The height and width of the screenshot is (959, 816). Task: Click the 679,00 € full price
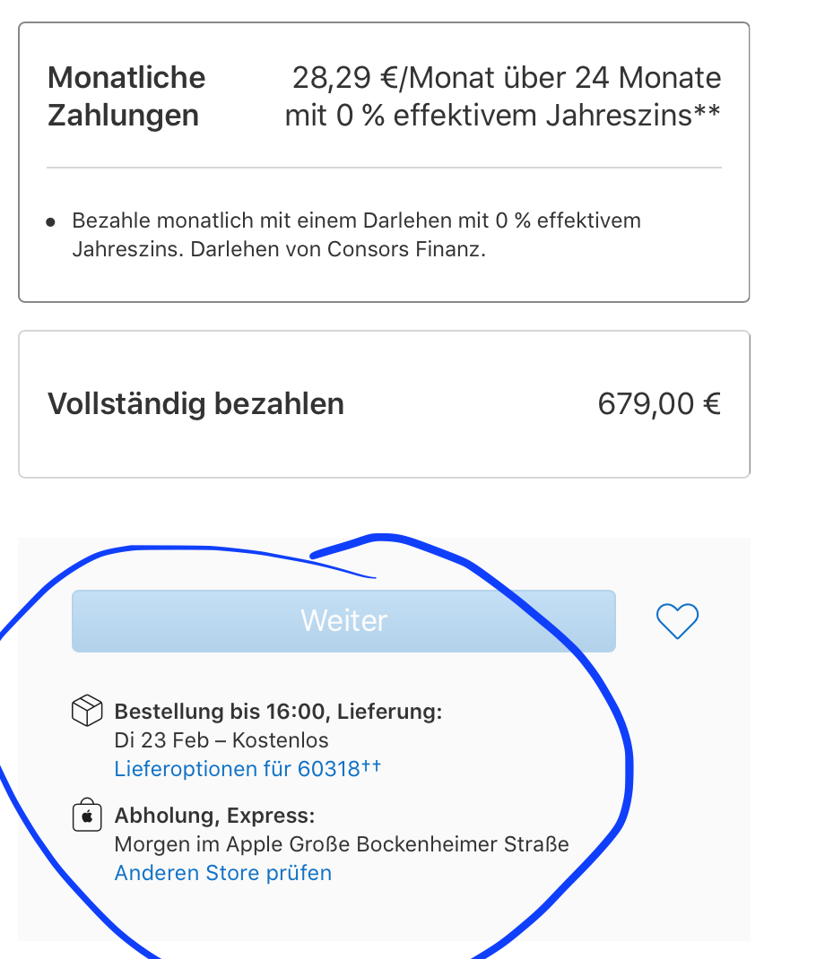click(659, 404)
